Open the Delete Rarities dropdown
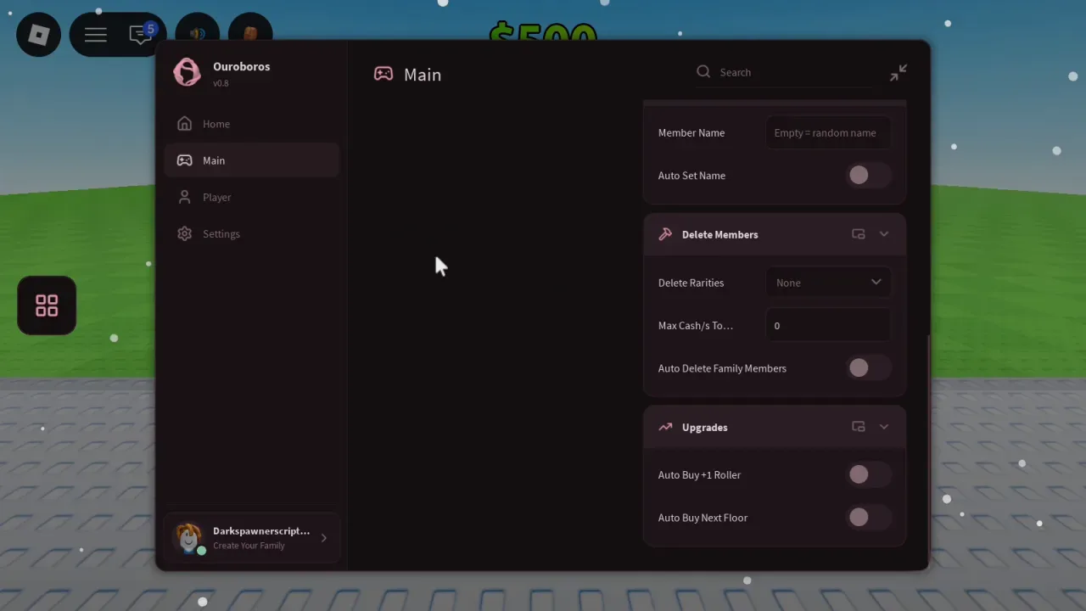Screen dimensions: 1086x611 pos(828,283)
